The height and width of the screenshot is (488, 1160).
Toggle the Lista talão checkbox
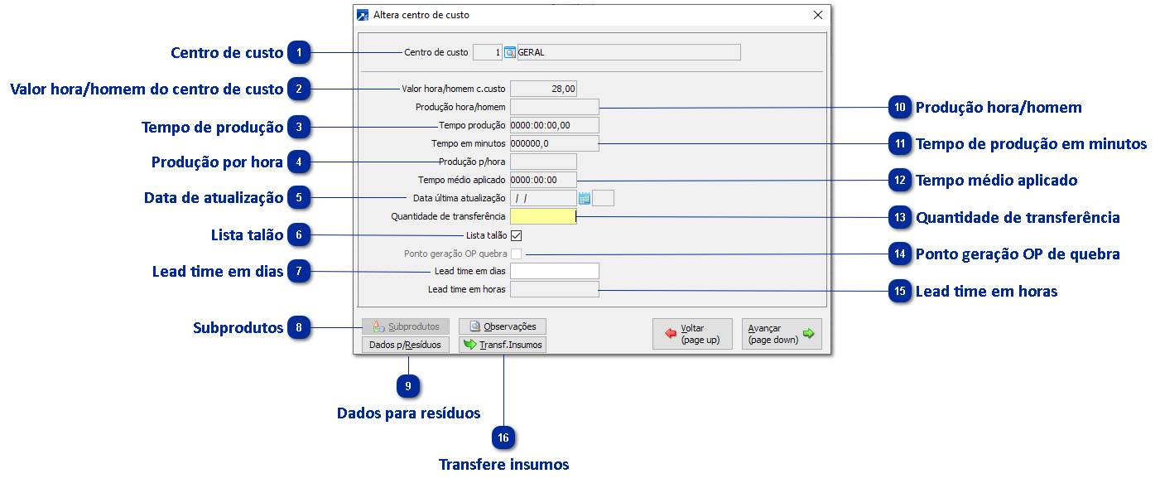[516, 235]
